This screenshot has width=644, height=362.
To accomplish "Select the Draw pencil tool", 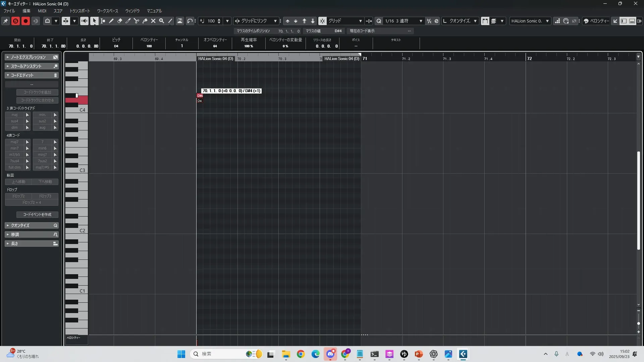I will (x=111, y=21).
